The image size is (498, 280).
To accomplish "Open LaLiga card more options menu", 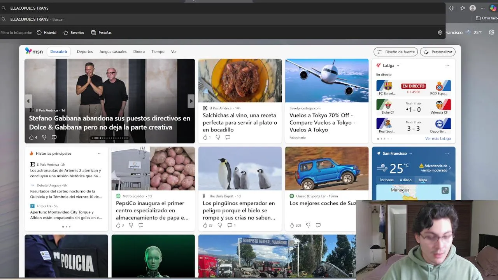I will pos(447,66).
